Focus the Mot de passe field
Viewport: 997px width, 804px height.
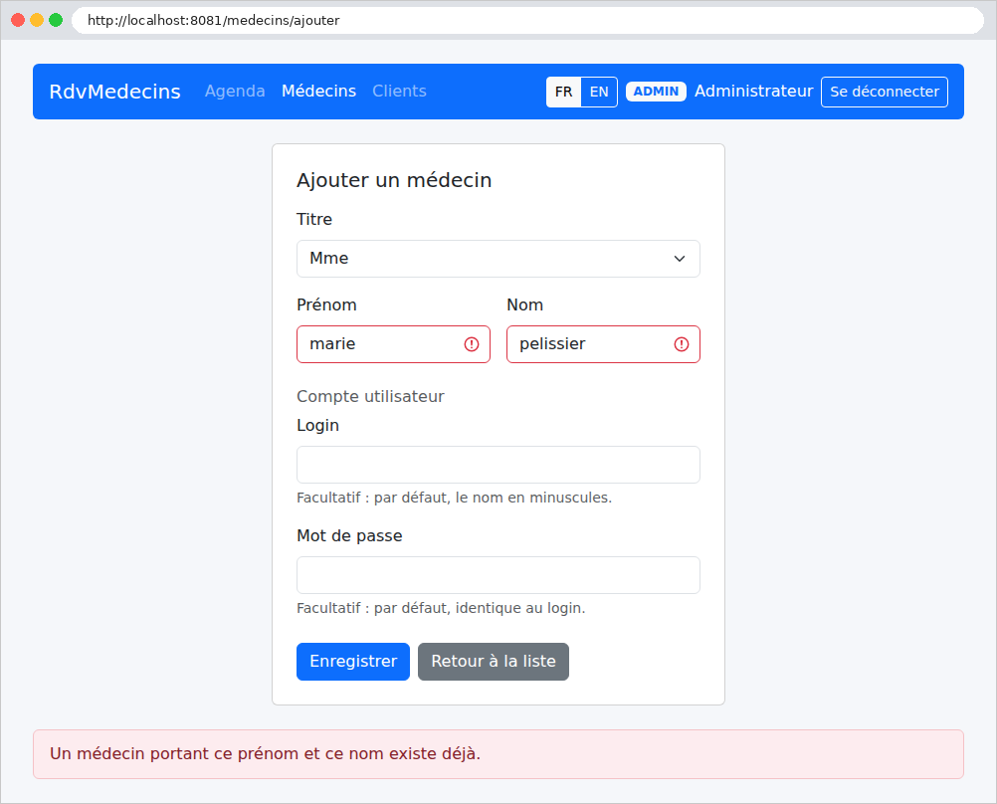pos(498,575)
